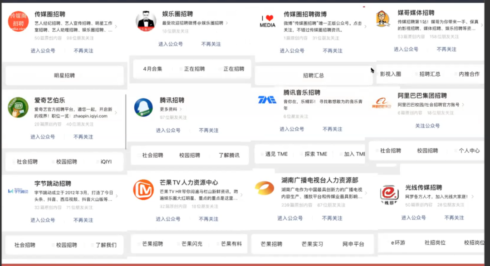Click the 芒果TV orange logo icon
The height and width of the screenshot is (266, 490).
tap(143, 189)
